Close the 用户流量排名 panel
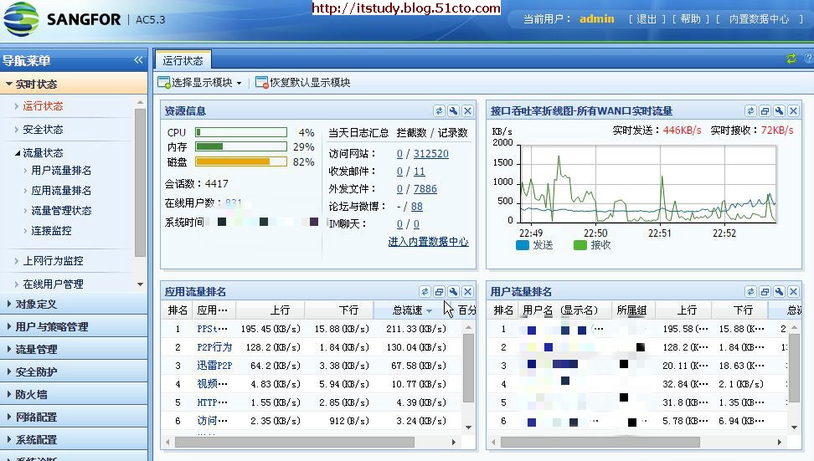Viewport: 814px width, 461px height. pos(793,292)
